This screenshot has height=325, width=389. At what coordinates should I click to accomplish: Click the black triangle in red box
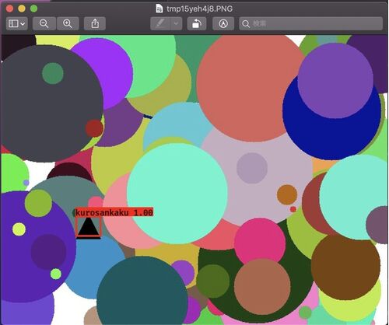point(88,227)
